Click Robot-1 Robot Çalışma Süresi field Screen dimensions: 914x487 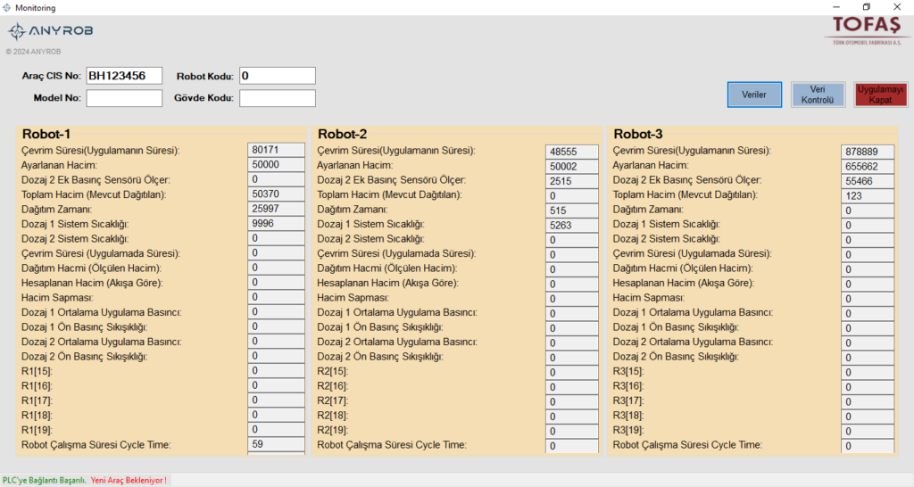coord(276,444)
